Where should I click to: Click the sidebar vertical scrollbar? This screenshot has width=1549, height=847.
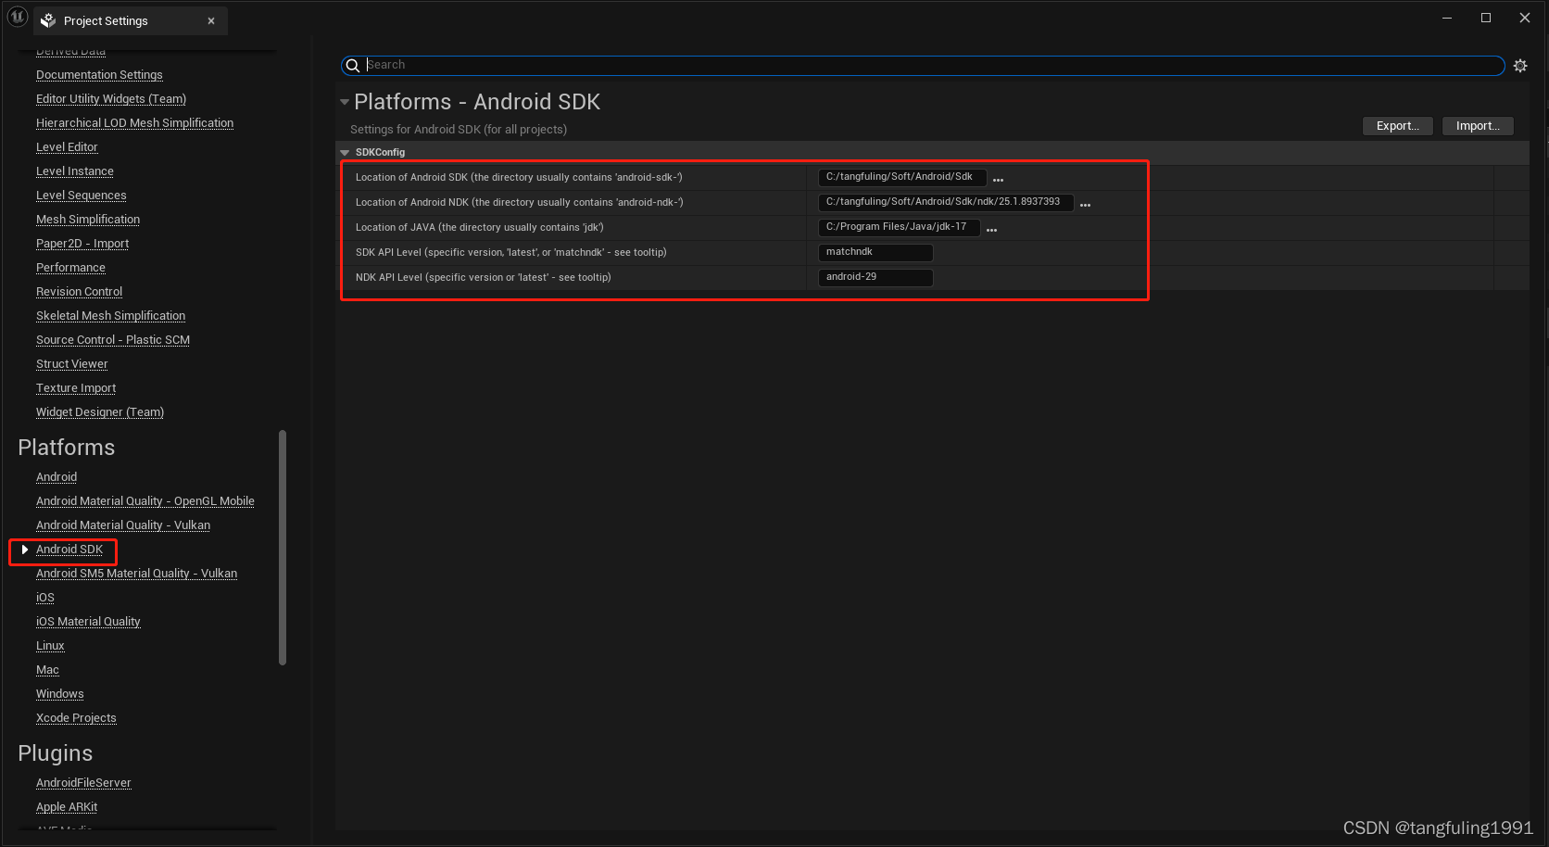283,548
